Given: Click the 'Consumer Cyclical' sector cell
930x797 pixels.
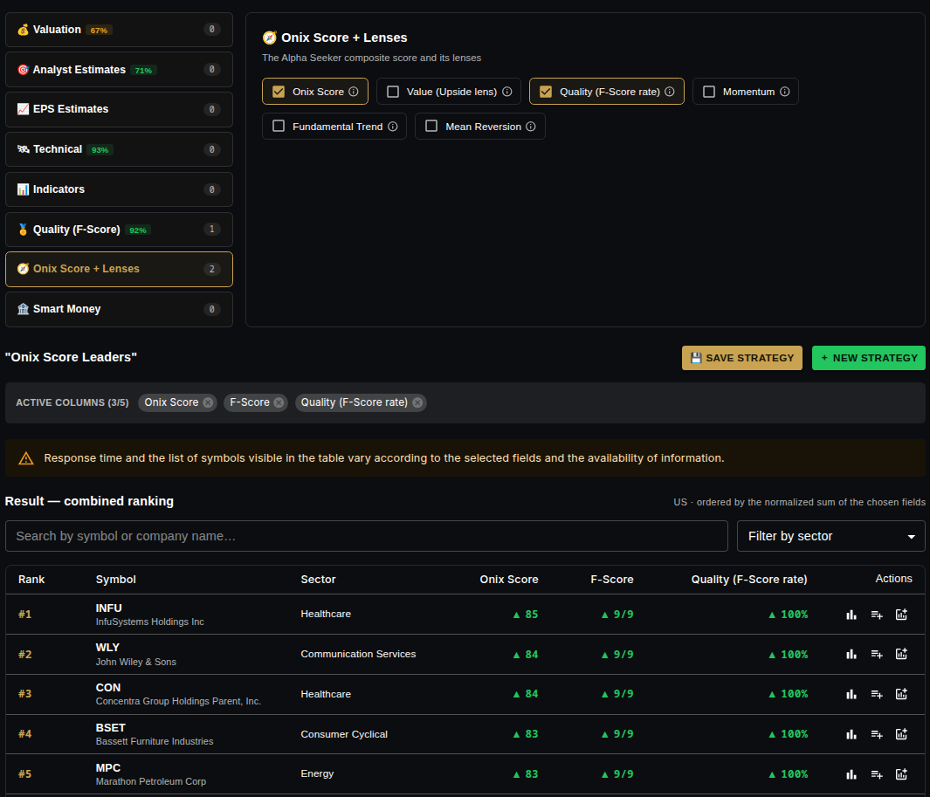Looking at the screenshot, I should 344,734.
